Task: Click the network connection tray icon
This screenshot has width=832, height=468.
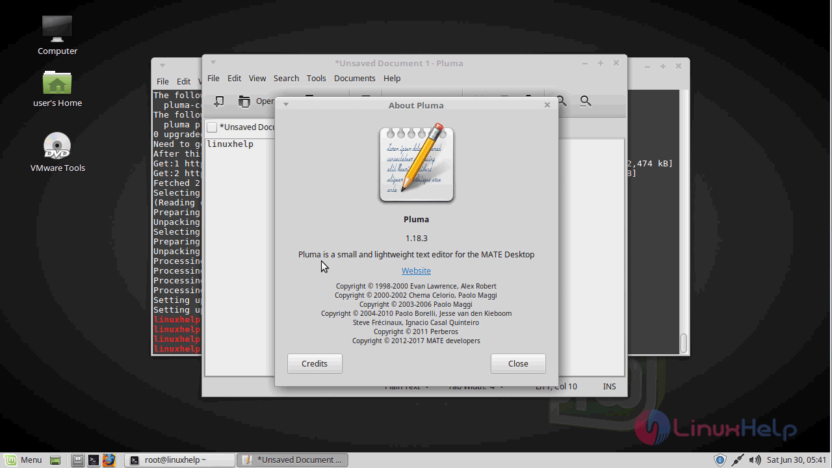Action: coord(737,460)
